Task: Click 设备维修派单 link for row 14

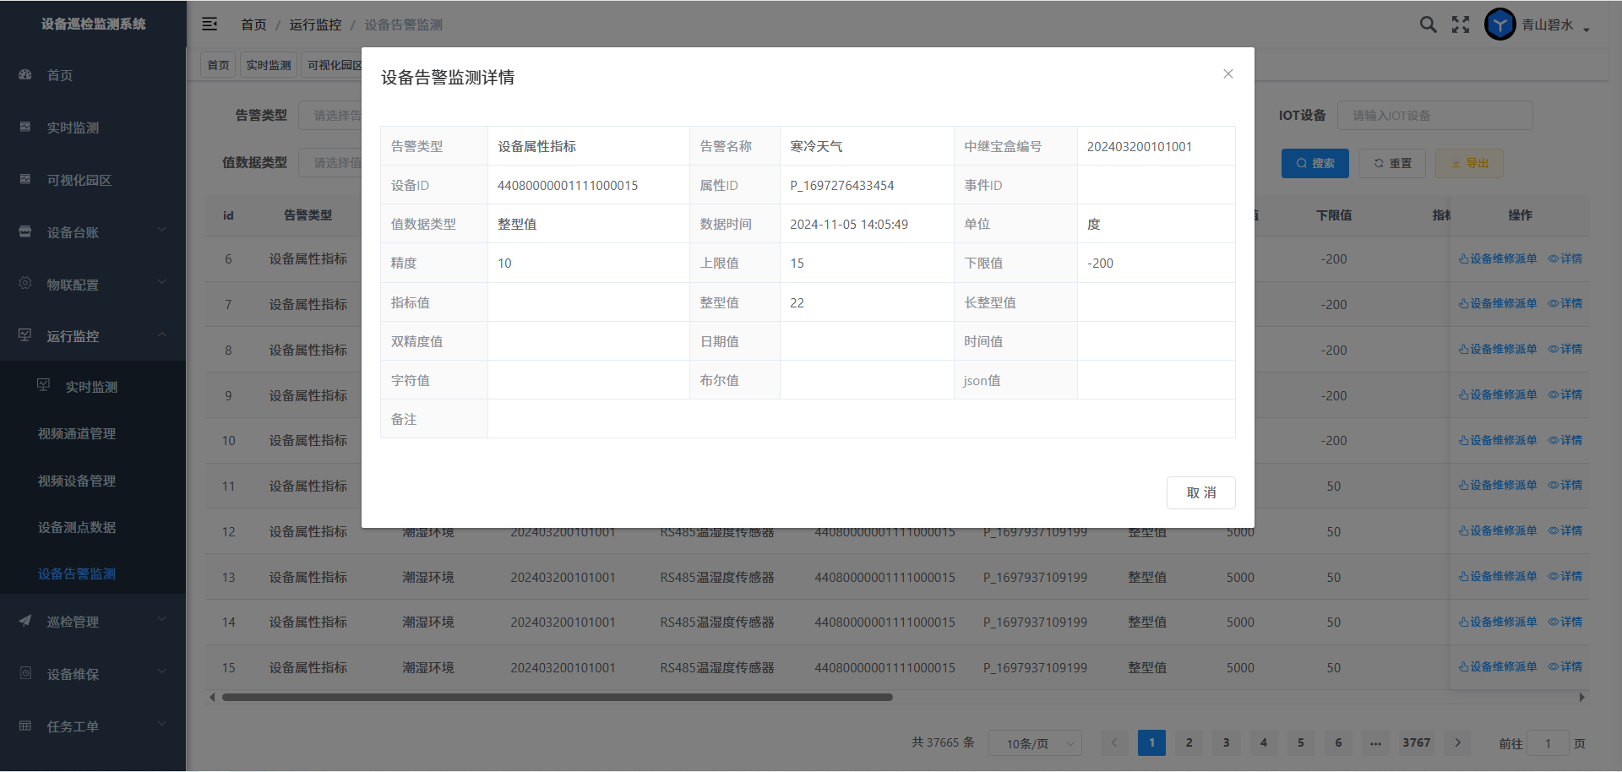Action: pos(1498,622)
